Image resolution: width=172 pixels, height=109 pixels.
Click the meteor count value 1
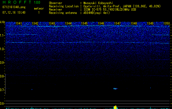coord(39,13)
